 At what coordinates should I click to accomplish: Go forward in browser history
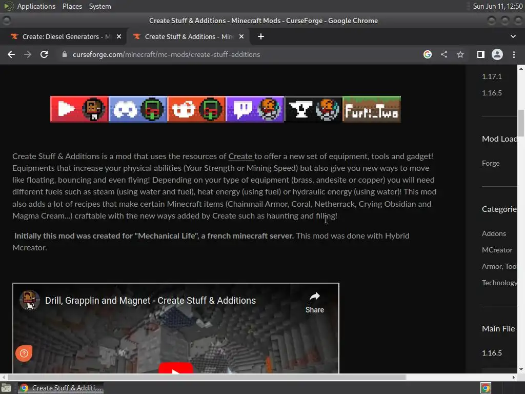(28, 54)
